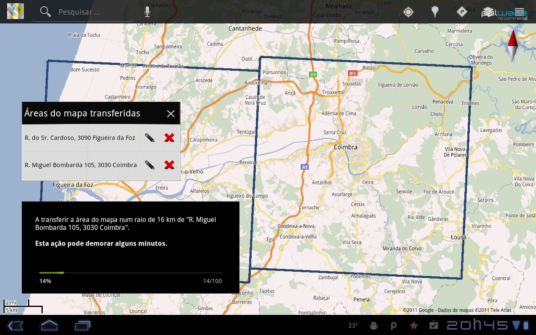This screenshot has width=536, height=335.
Task: Tap Condeixa-a-Nova map label
Action: click(x=296, y=226)
